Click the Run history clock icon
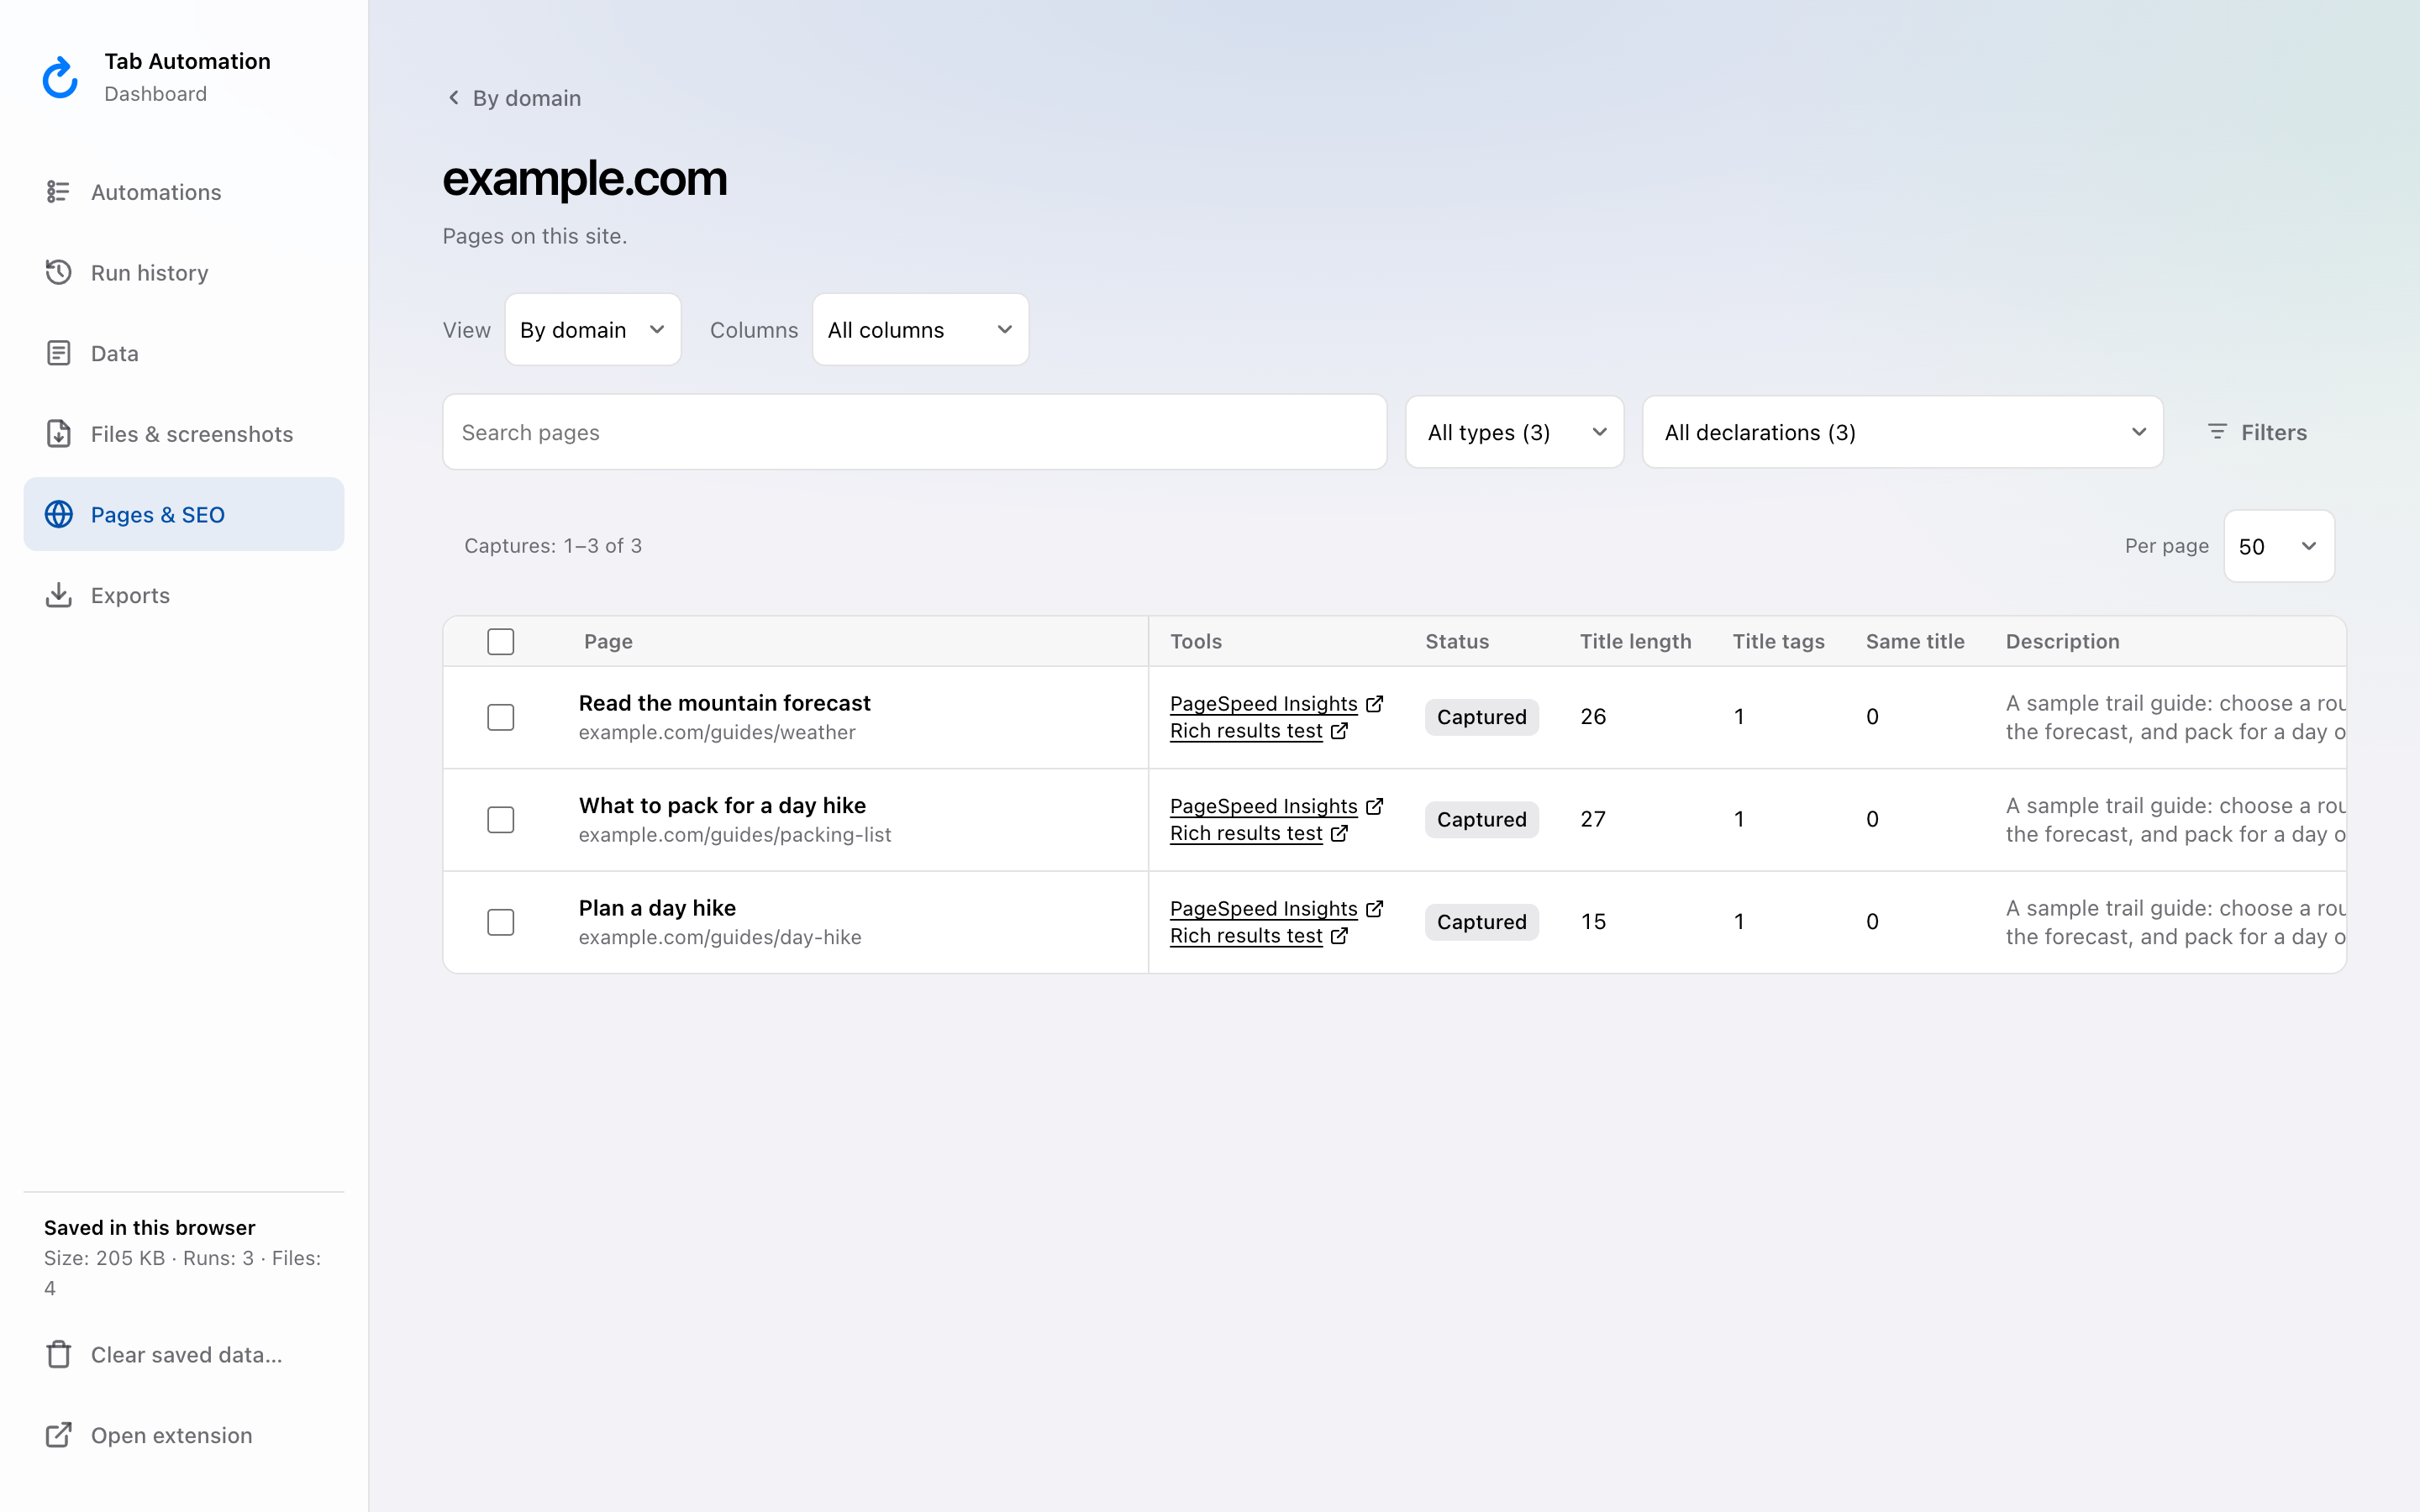 click(58, 272)
